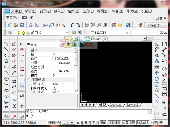
Task: Toggle the layer lock padlock icon
Action: pyautogui.click(x=32, y=33)
